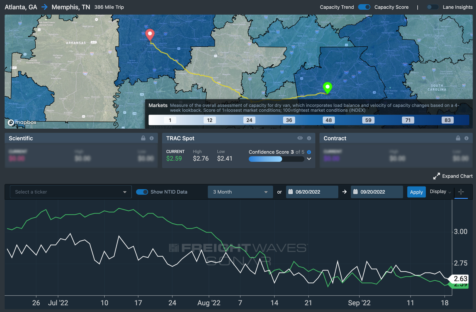476x312 pixels.
Task: Click the 3.00 label on the y-axis
Action: click(460, 232)
